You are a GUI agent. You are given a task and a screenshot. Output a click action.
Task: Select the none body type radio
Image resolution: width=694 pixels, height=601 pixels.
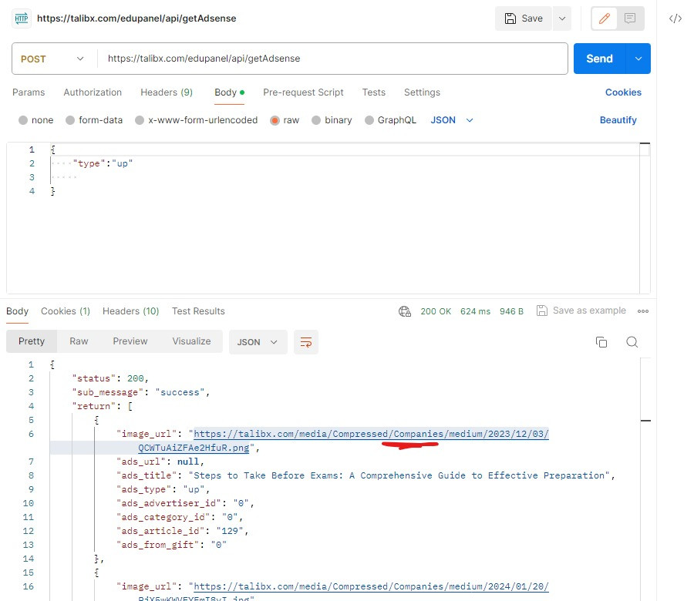(x=23, y=120)
